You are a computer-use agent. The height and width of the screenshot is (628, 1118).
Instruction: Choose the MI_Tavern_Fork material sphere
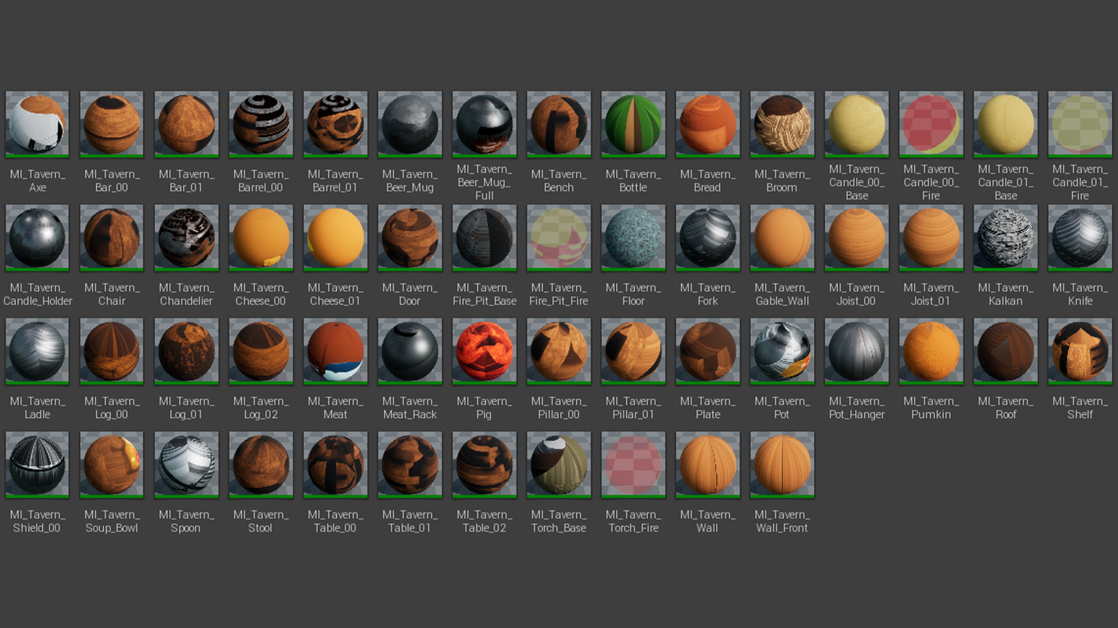point(708,237)
